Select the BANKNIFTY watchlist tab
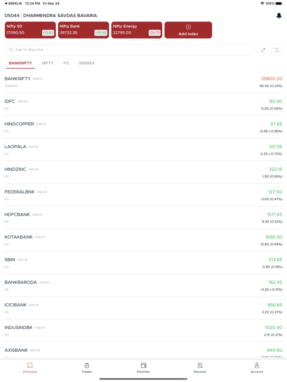The width and height of the screenshot is (287, 382). coord(20,63)
